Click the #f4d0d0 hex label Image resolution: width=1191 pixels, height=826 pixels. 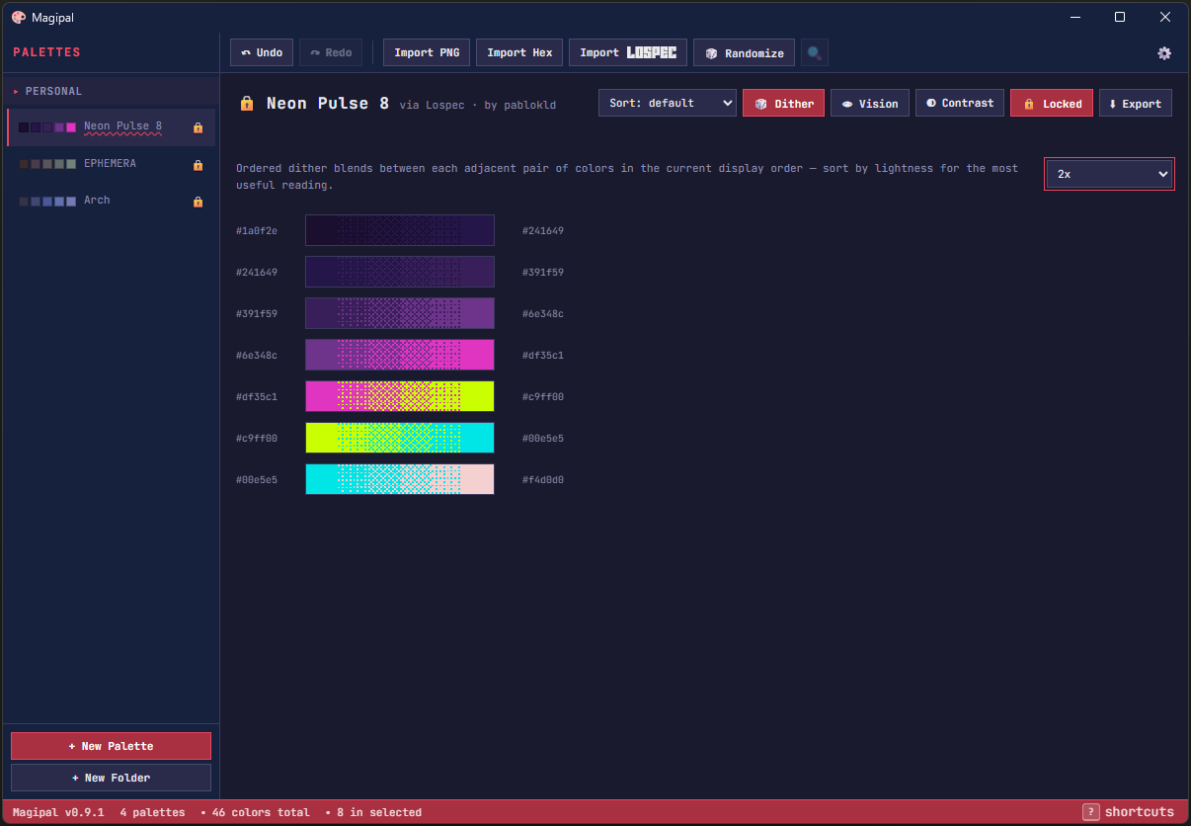pos(543,480)
